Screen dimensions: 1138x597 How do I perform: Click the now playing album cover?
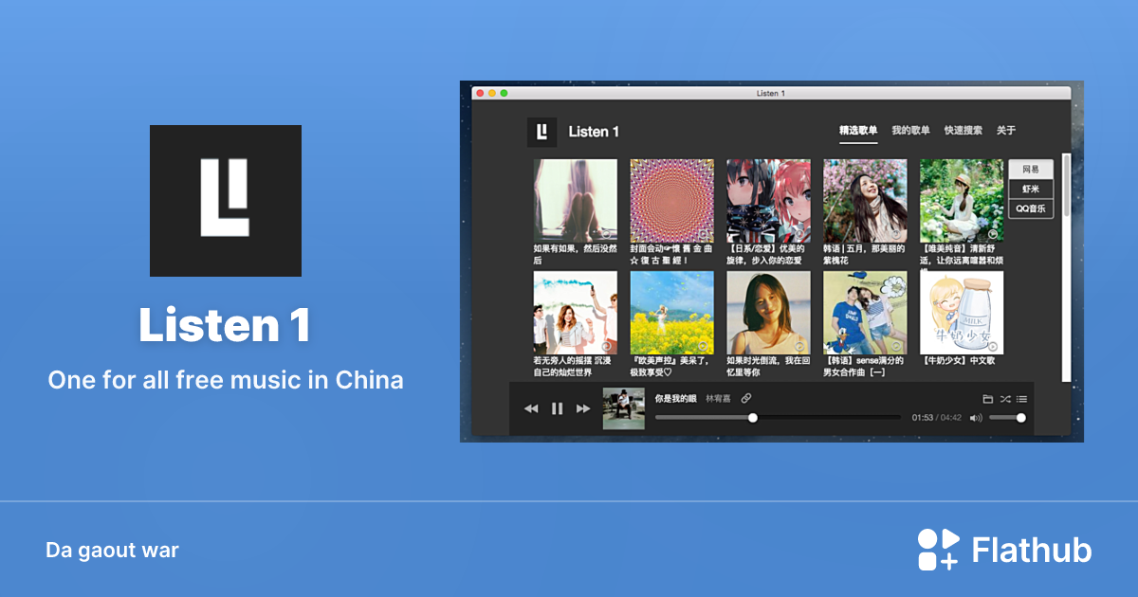pyautogui.click(x=624, y=408)
